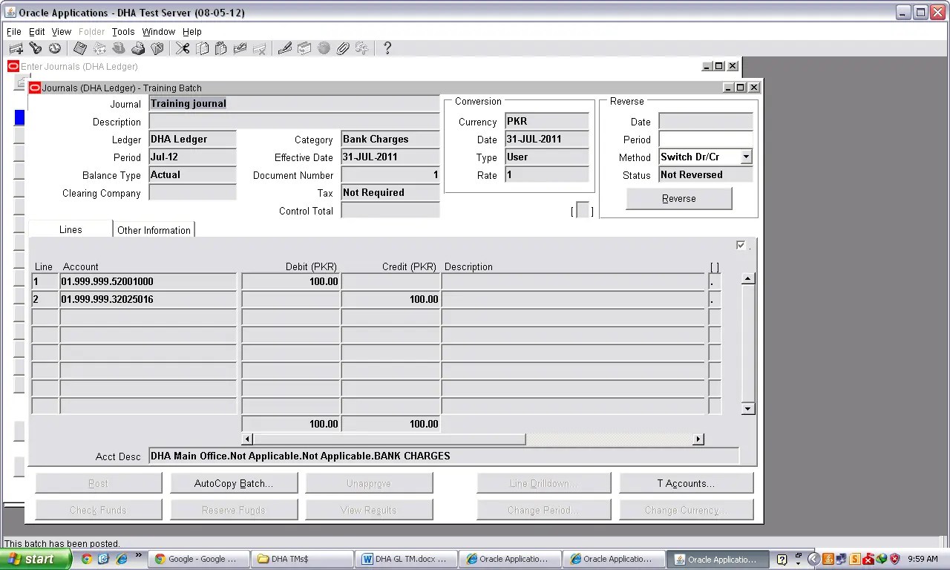Image resolution: width=950 pixels, height=570 pixels.
Task: Open the DHA TMs$ folder taskbar item
Action: point(301,559)
